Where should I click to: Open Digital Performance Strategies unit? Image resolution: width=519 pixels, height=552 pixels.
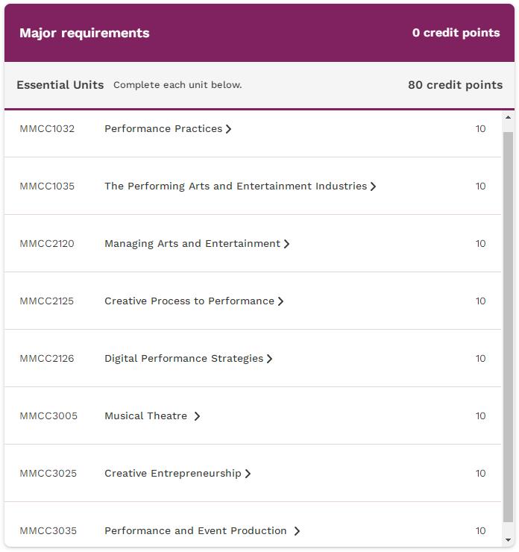pos(183,358)
